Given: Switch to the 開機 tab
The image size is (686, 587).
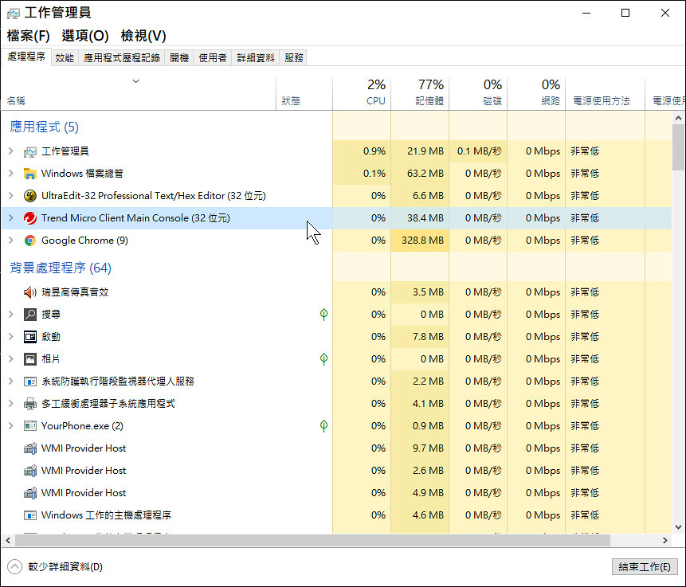Looking at the screenshot, I should (x=179, y=57).
